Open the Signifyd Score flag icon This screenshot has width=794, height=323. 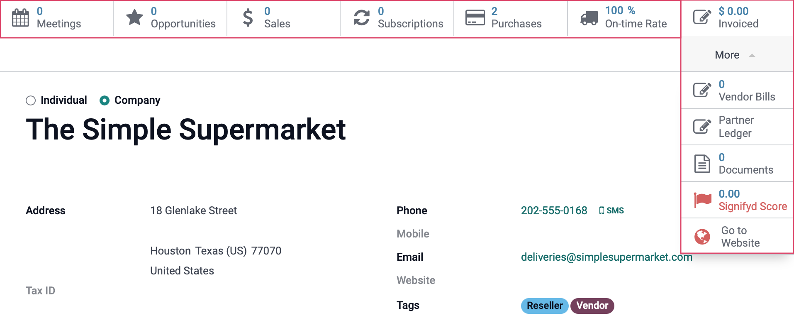click(702, 200)
